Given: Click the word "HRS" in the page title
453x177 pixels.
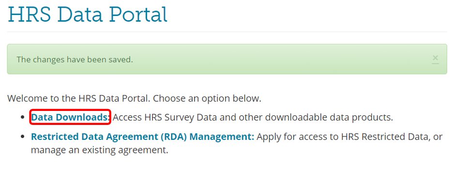Looking at the screenshot, I should pos(30,14).
